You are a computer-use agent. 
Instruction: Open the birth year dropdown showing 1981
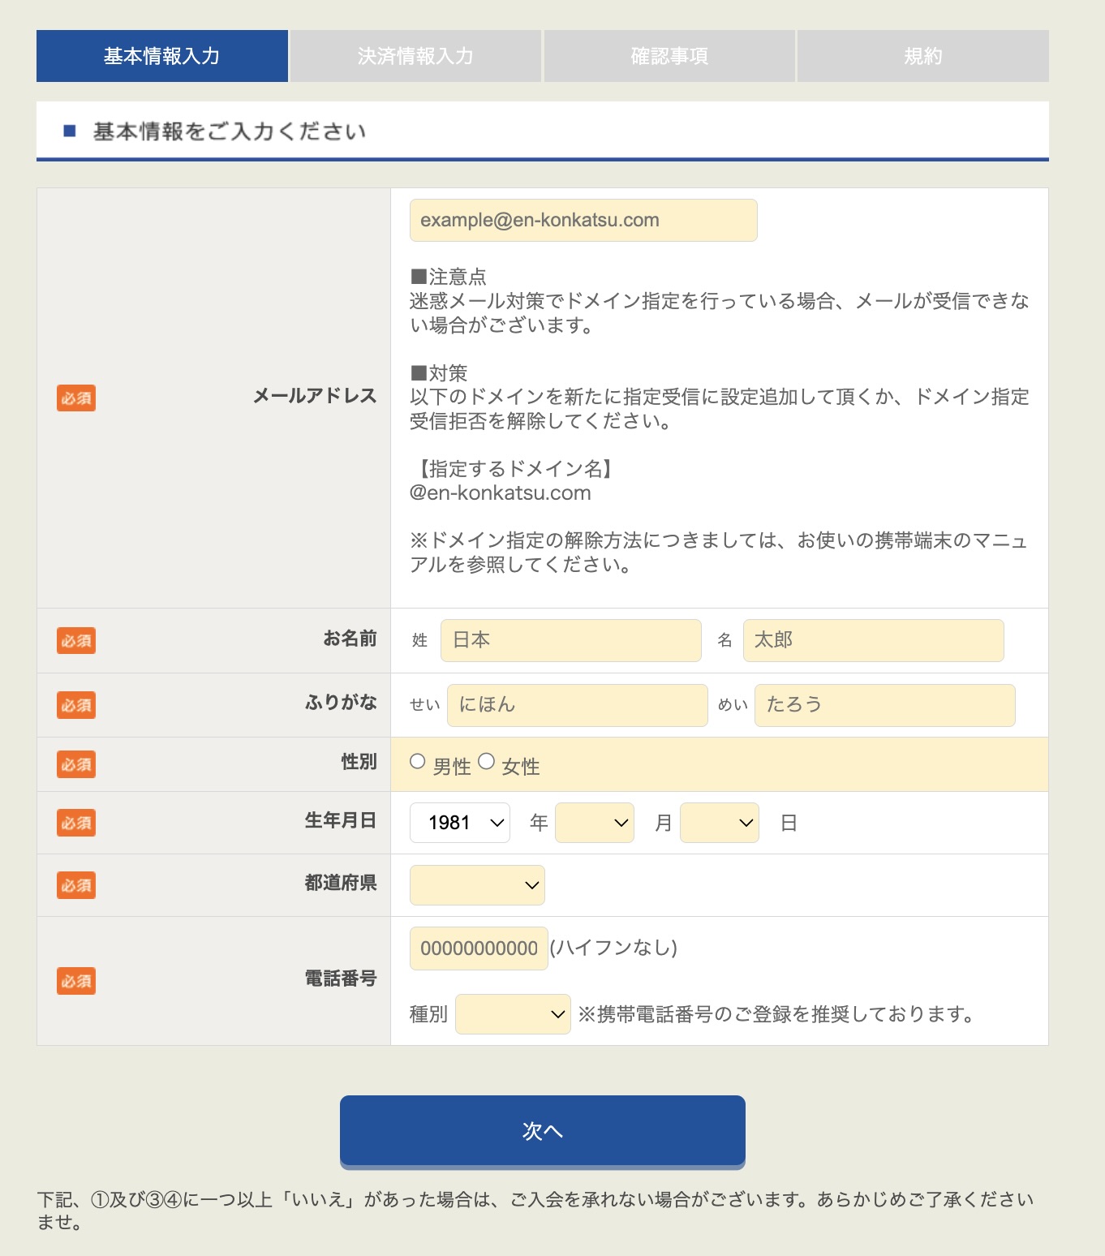(x=460, y=823)
